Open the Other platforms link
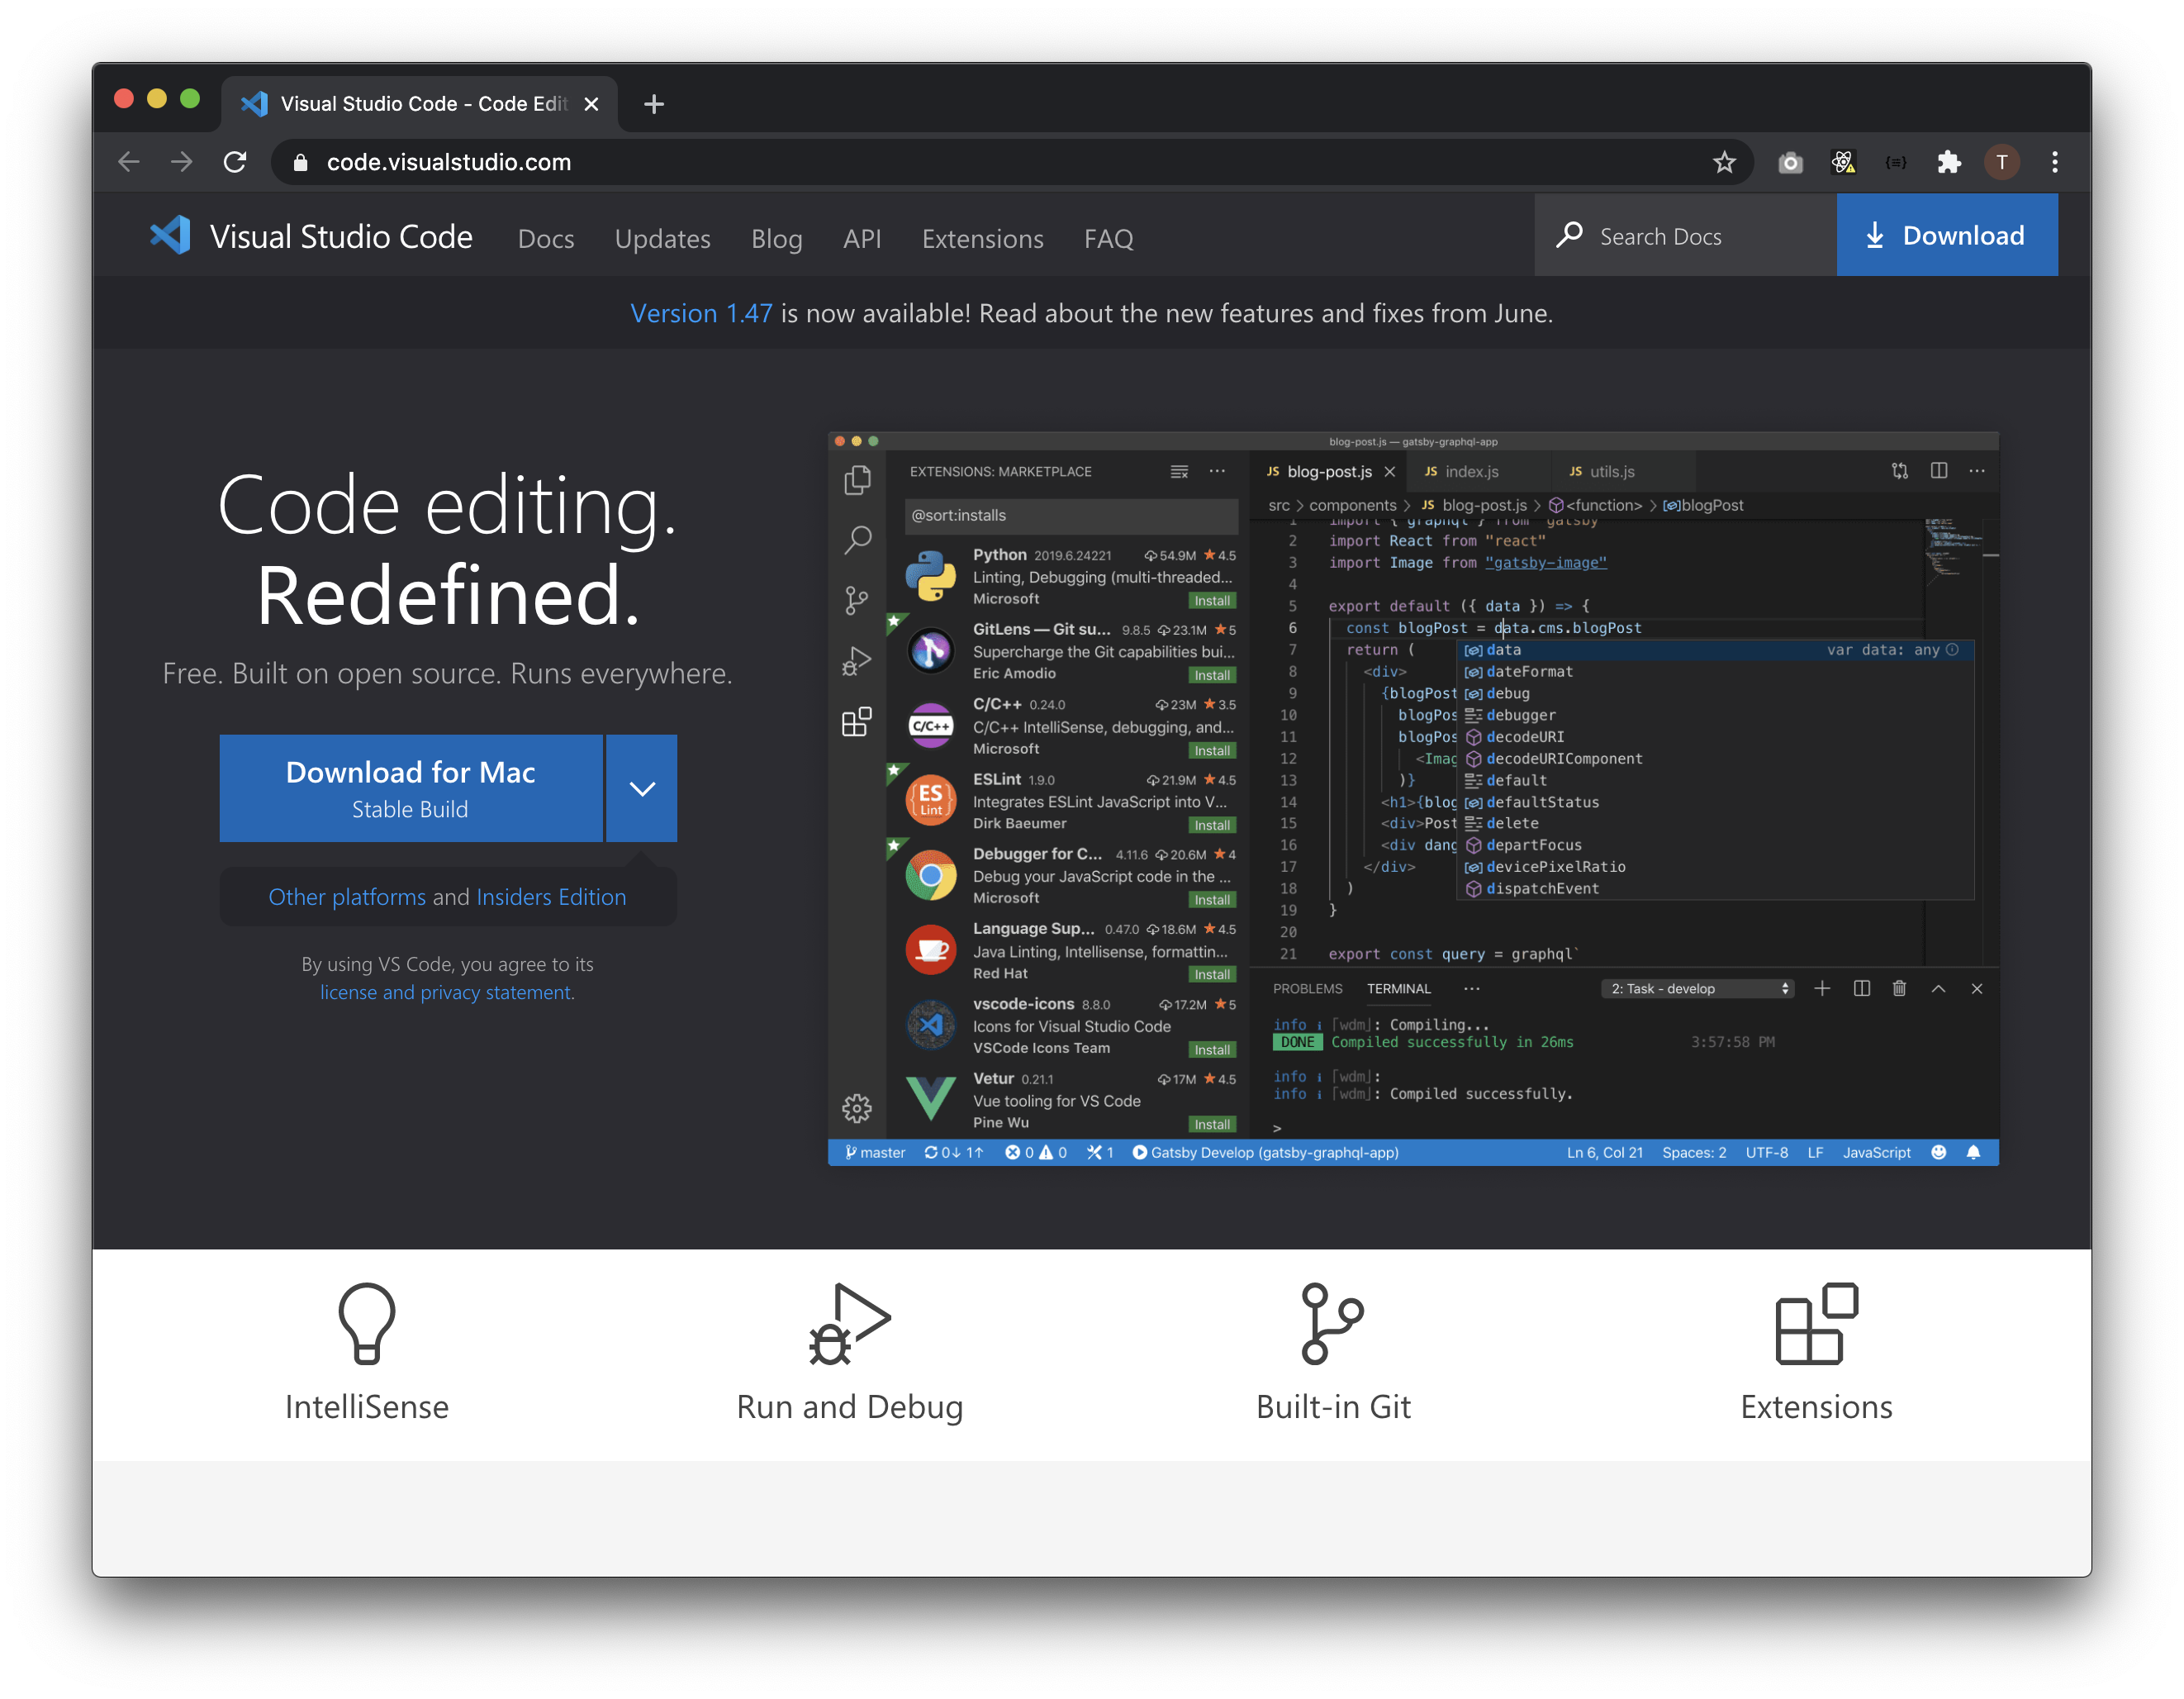The width and height of the screenshot is (2184, 1699). point(346,897)
